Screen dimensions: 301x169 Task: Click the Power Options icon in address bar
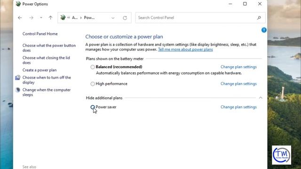click(63, 17)
